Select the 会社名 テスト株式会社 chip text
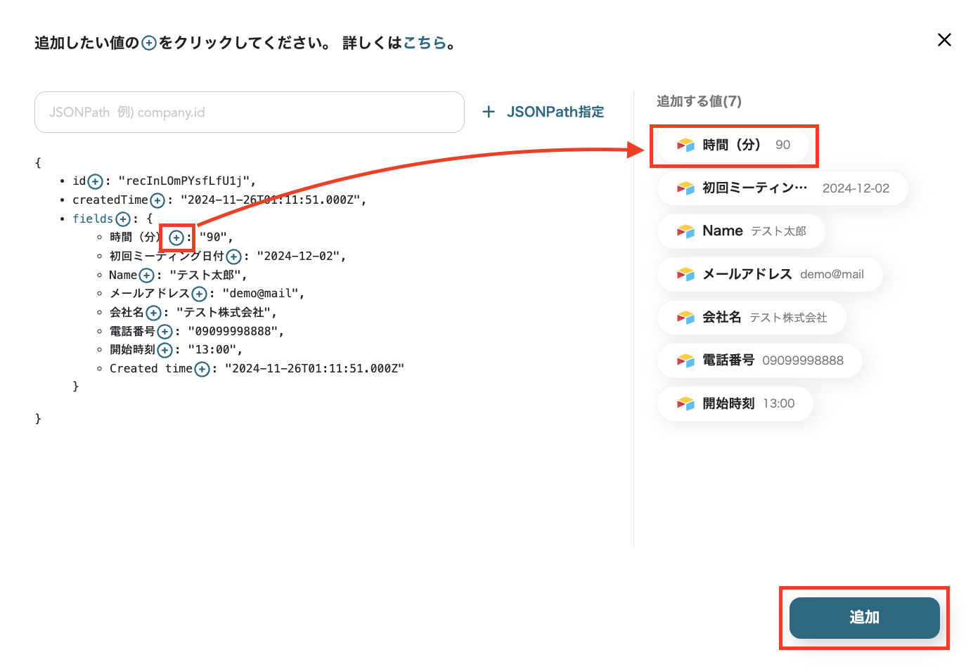The width and height of the screenshot is (973, 669). point(765,318)
